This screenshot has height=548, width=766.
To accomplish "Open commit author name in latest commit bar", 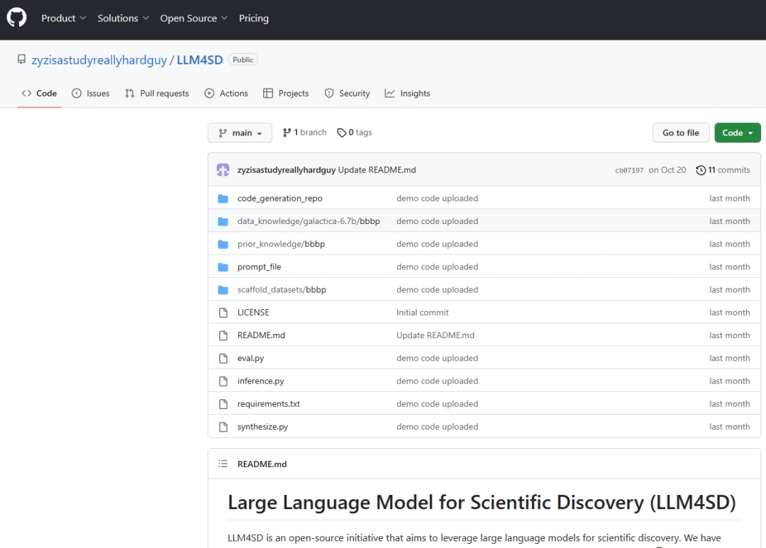I will click(287, 170).
